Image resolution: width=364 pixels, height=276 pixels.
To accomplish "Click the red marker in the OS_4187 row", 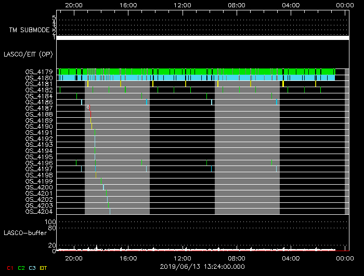I will click(89, 108).
